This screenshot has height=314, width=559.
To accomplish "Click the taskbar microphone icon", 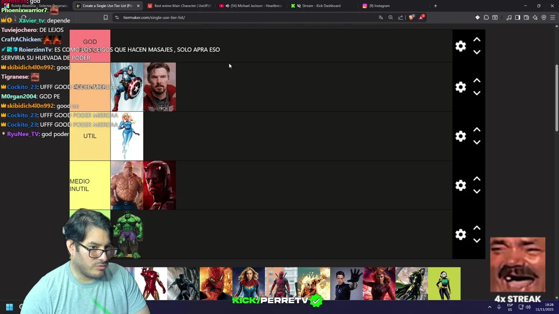I will pos(499,307).
